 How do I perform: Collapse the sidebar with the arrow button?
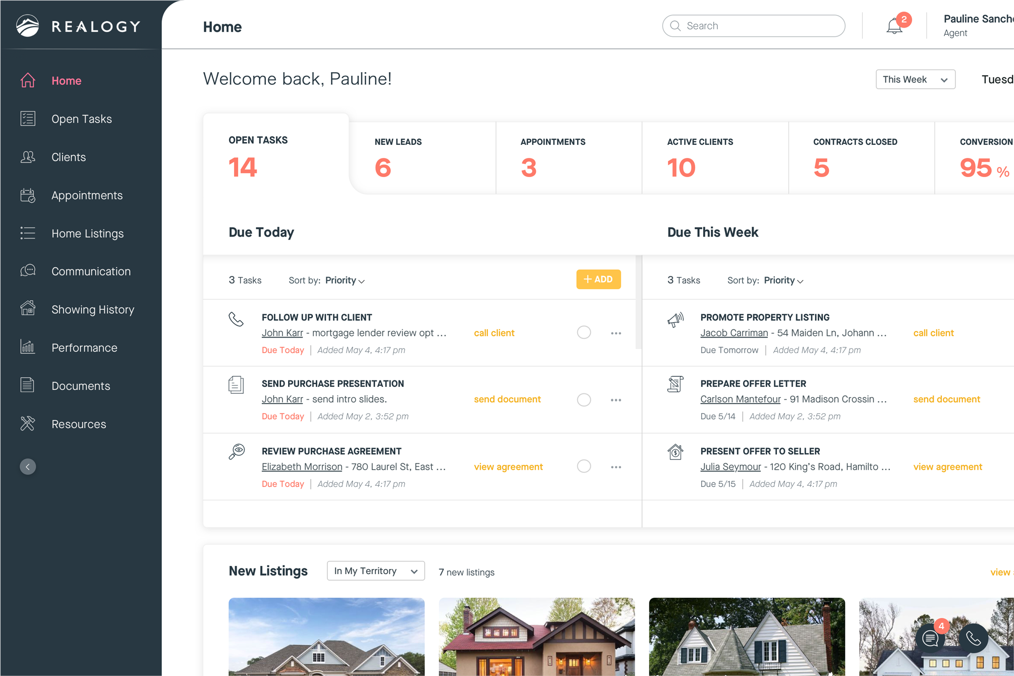[x=28, y=467]
